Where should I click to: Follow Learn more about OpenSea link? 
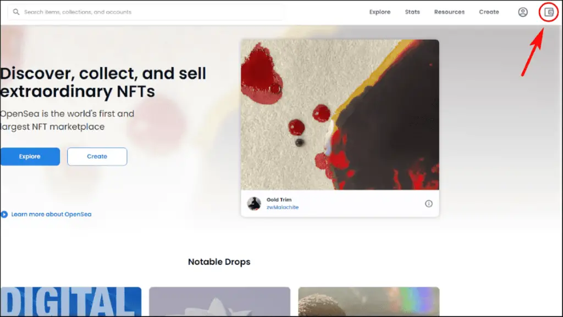pyautogui.click(x=51, y=214)
